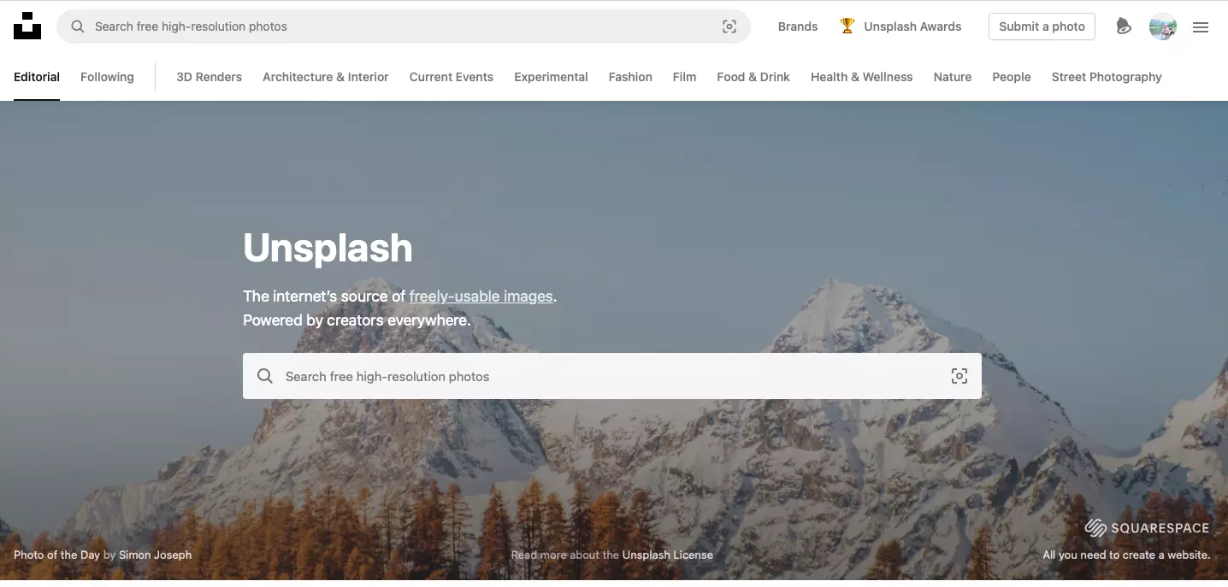
Task: Open the Experimental category
Action: click(x=551, y=77)
